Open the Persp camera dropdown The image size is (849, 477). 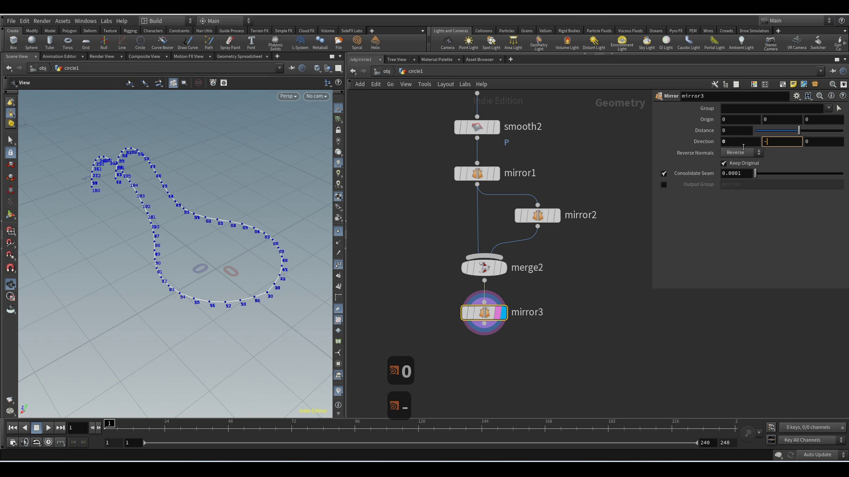point(288,96)
